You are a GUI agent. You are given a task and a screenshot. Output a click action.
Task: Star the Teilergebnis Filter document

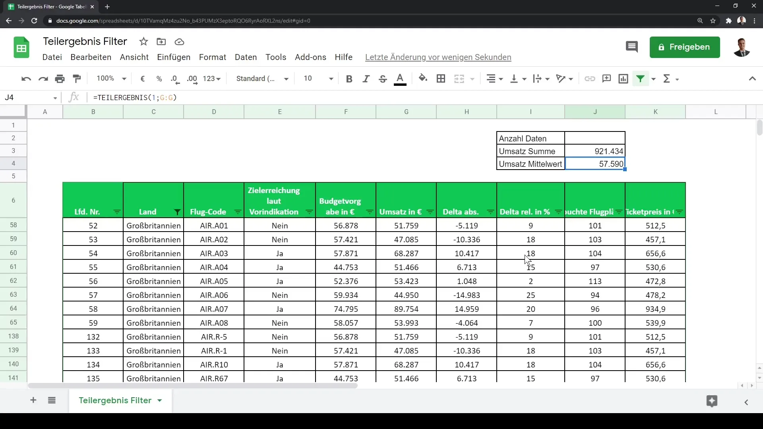(x=143, y=42)
